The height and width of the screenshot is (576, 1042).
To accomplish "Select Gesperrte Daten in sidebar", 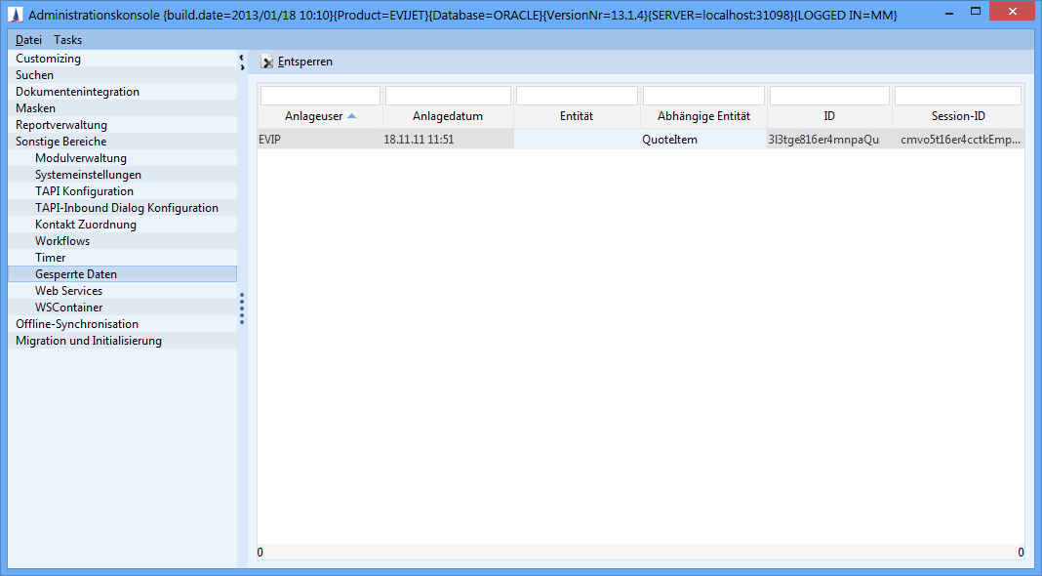I will 75,274.
